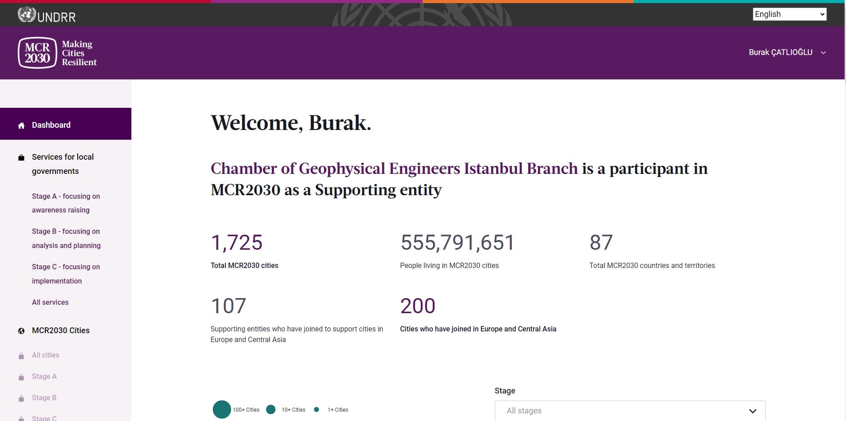Click the UNDRR logo in top bar
This screenshot has width=846, height=421.
[47, 16]
